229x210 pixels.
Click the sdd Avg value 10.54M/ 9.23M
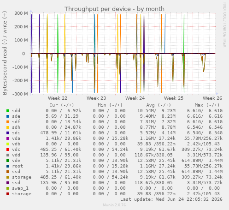(156, 111)
